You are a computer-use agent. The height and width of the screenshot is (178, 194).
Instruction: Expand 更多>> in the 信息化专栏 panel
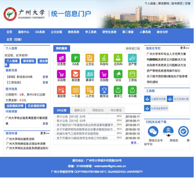point(185,48)
